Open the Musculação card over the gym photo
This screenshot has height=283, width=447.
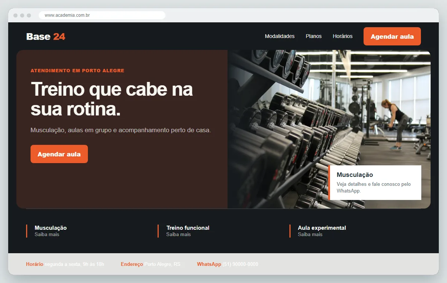(x=375, y=182)
